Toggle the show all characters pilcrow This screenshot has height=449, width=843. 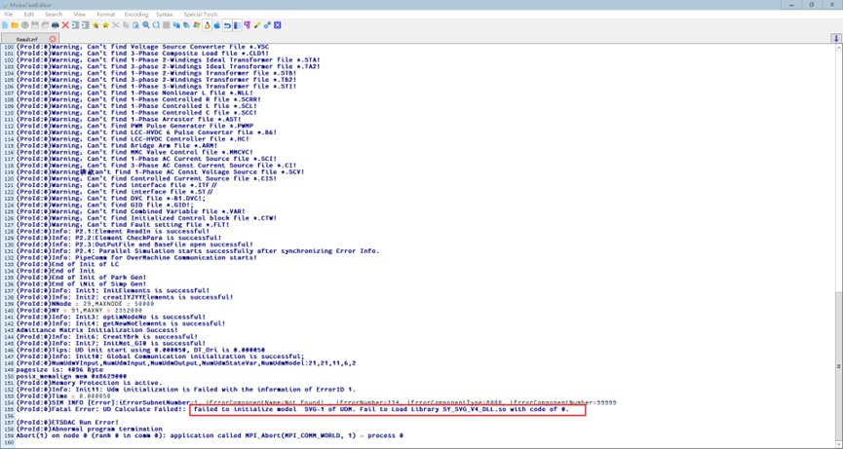click(248, 24)
